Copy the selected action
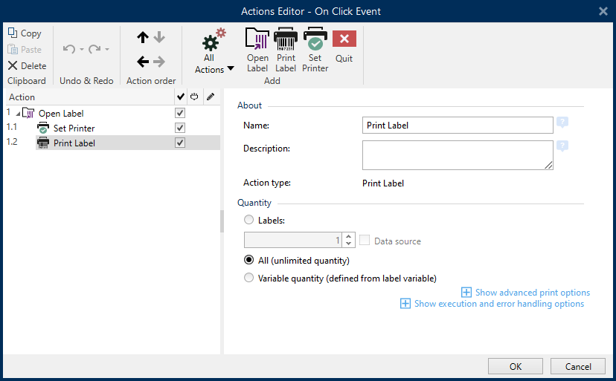 click(25, 33)
